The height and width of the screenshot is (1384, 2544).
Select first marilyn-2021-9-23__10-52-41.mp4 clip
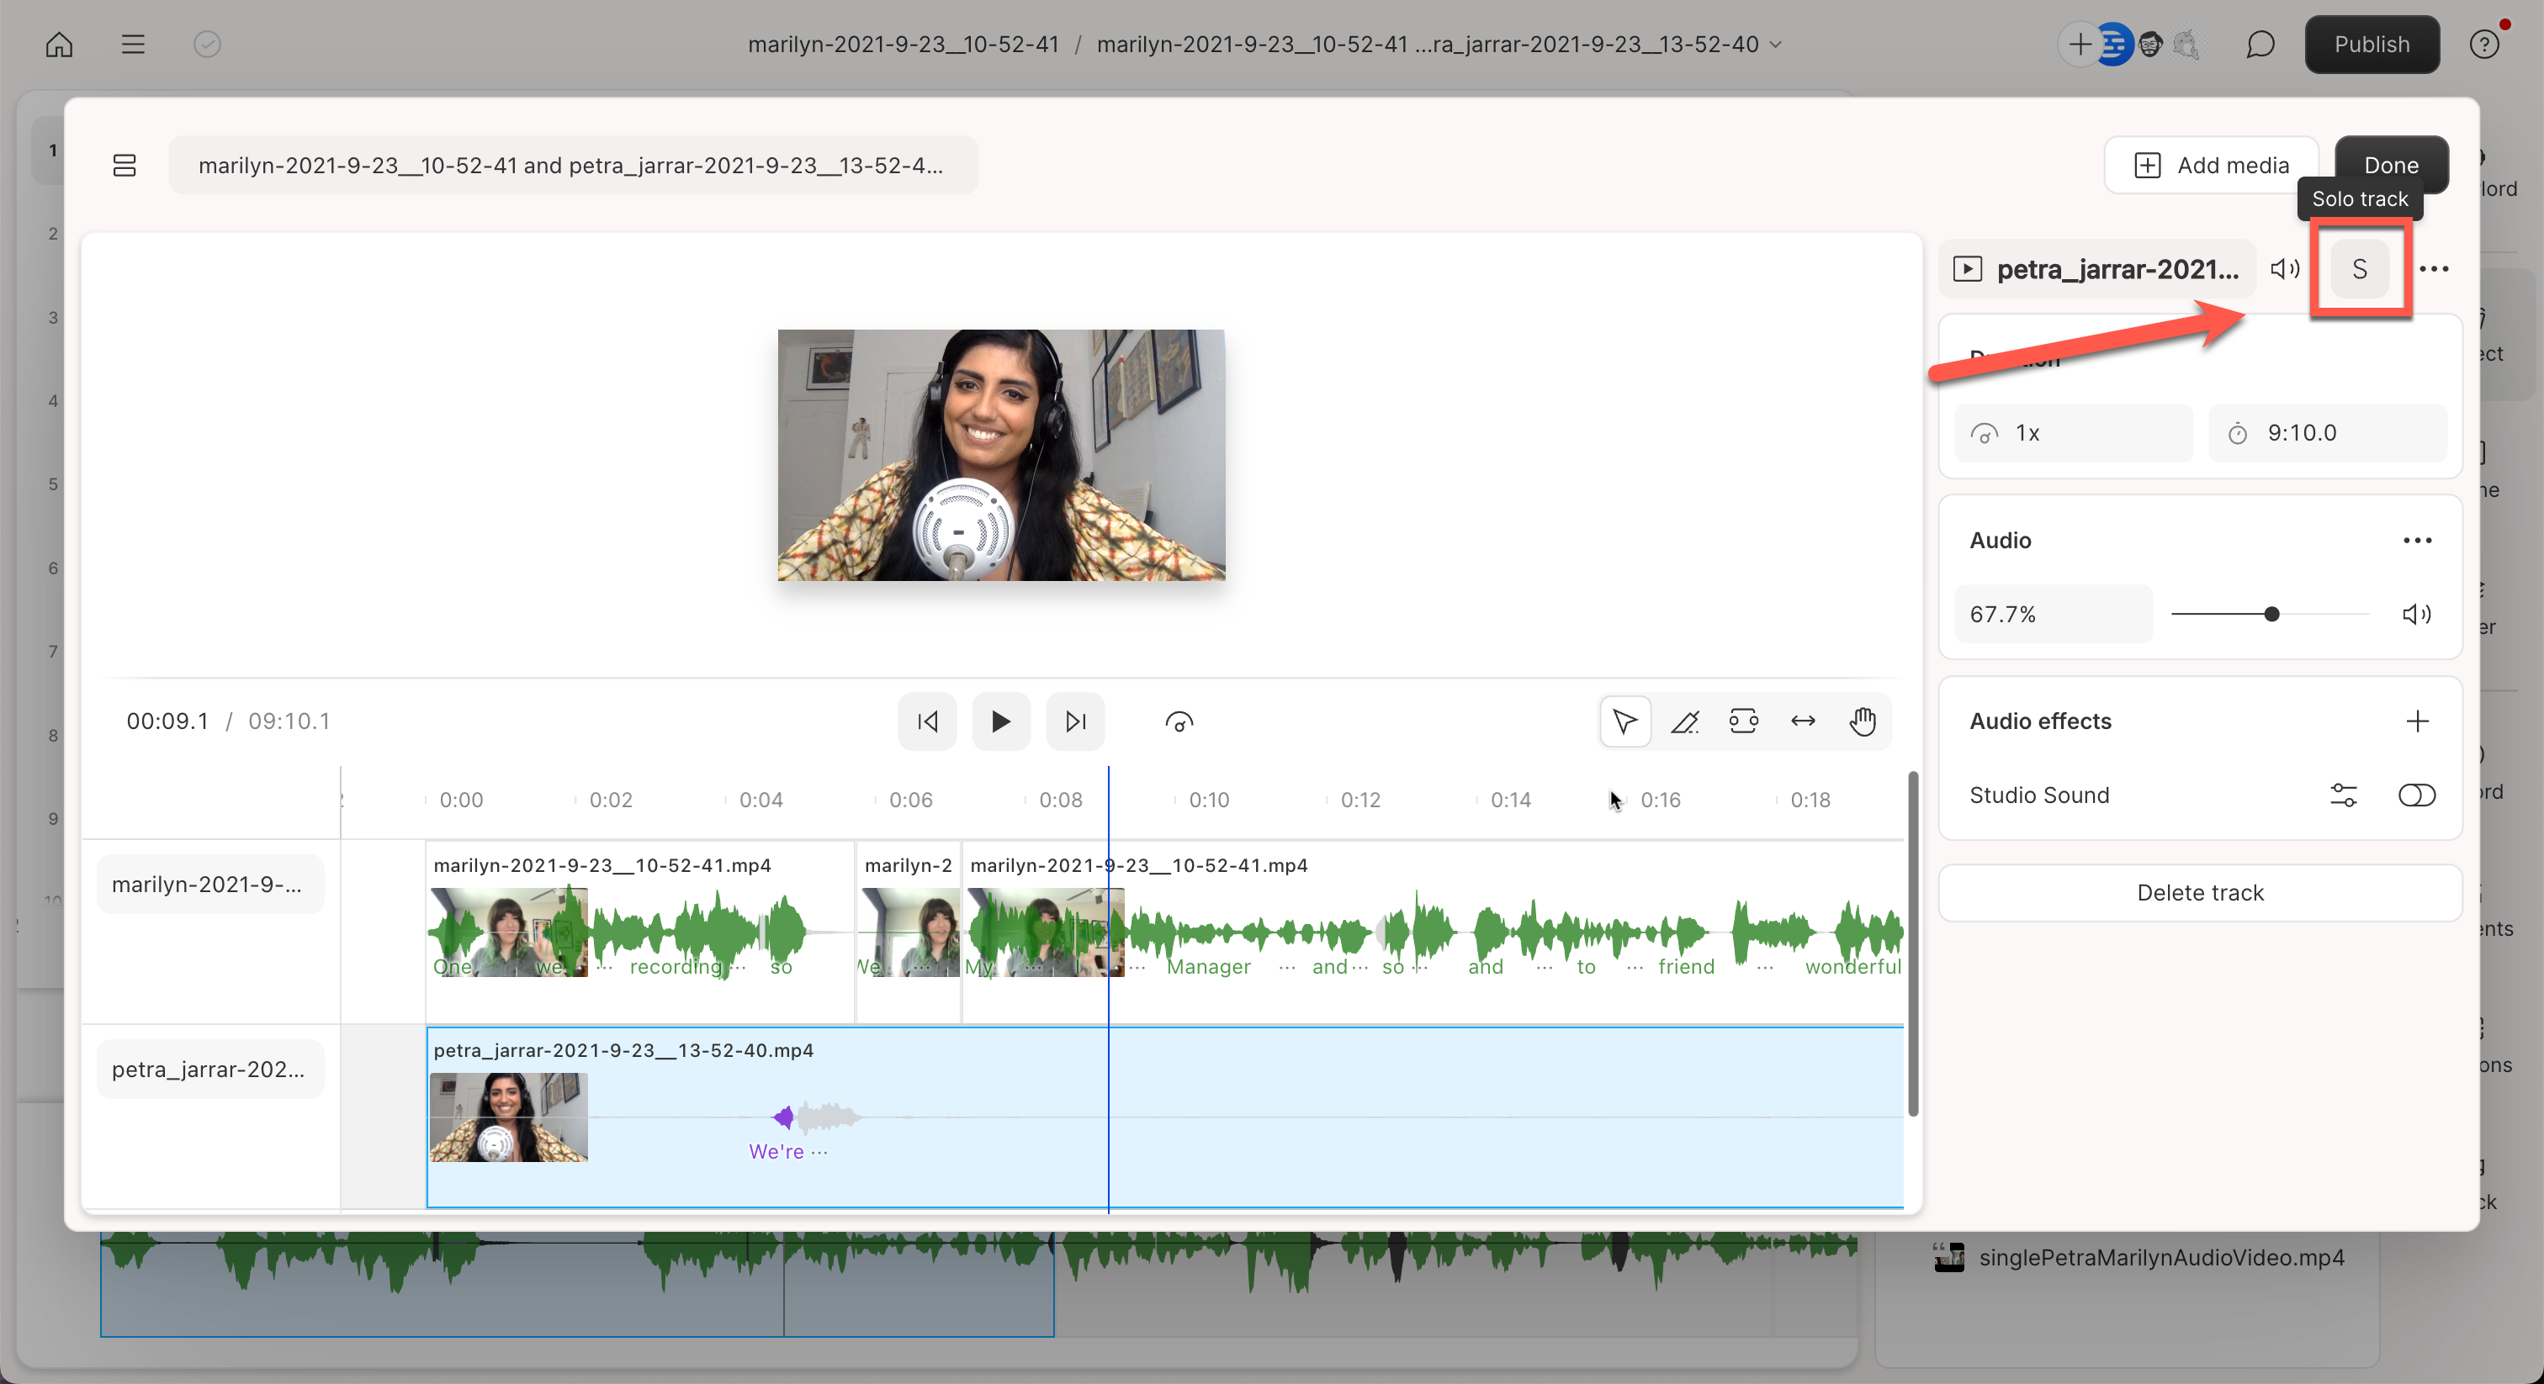coord(639,931)
